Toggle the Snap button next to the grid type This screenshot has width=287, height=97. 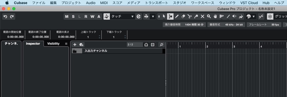point(270,17)
